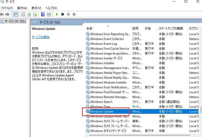Select the Windows Time service

(142, 107)
